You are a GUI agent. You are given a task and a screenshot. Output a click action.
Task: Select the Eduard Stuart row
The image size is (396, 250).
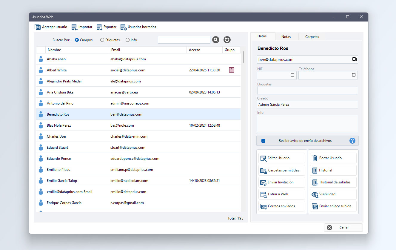(138, 148)
